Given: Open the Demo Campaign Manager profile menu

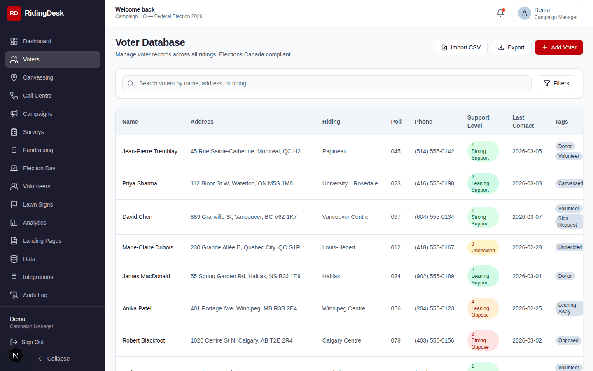Looking at the screenshot, I should click(x=548, y=13).
